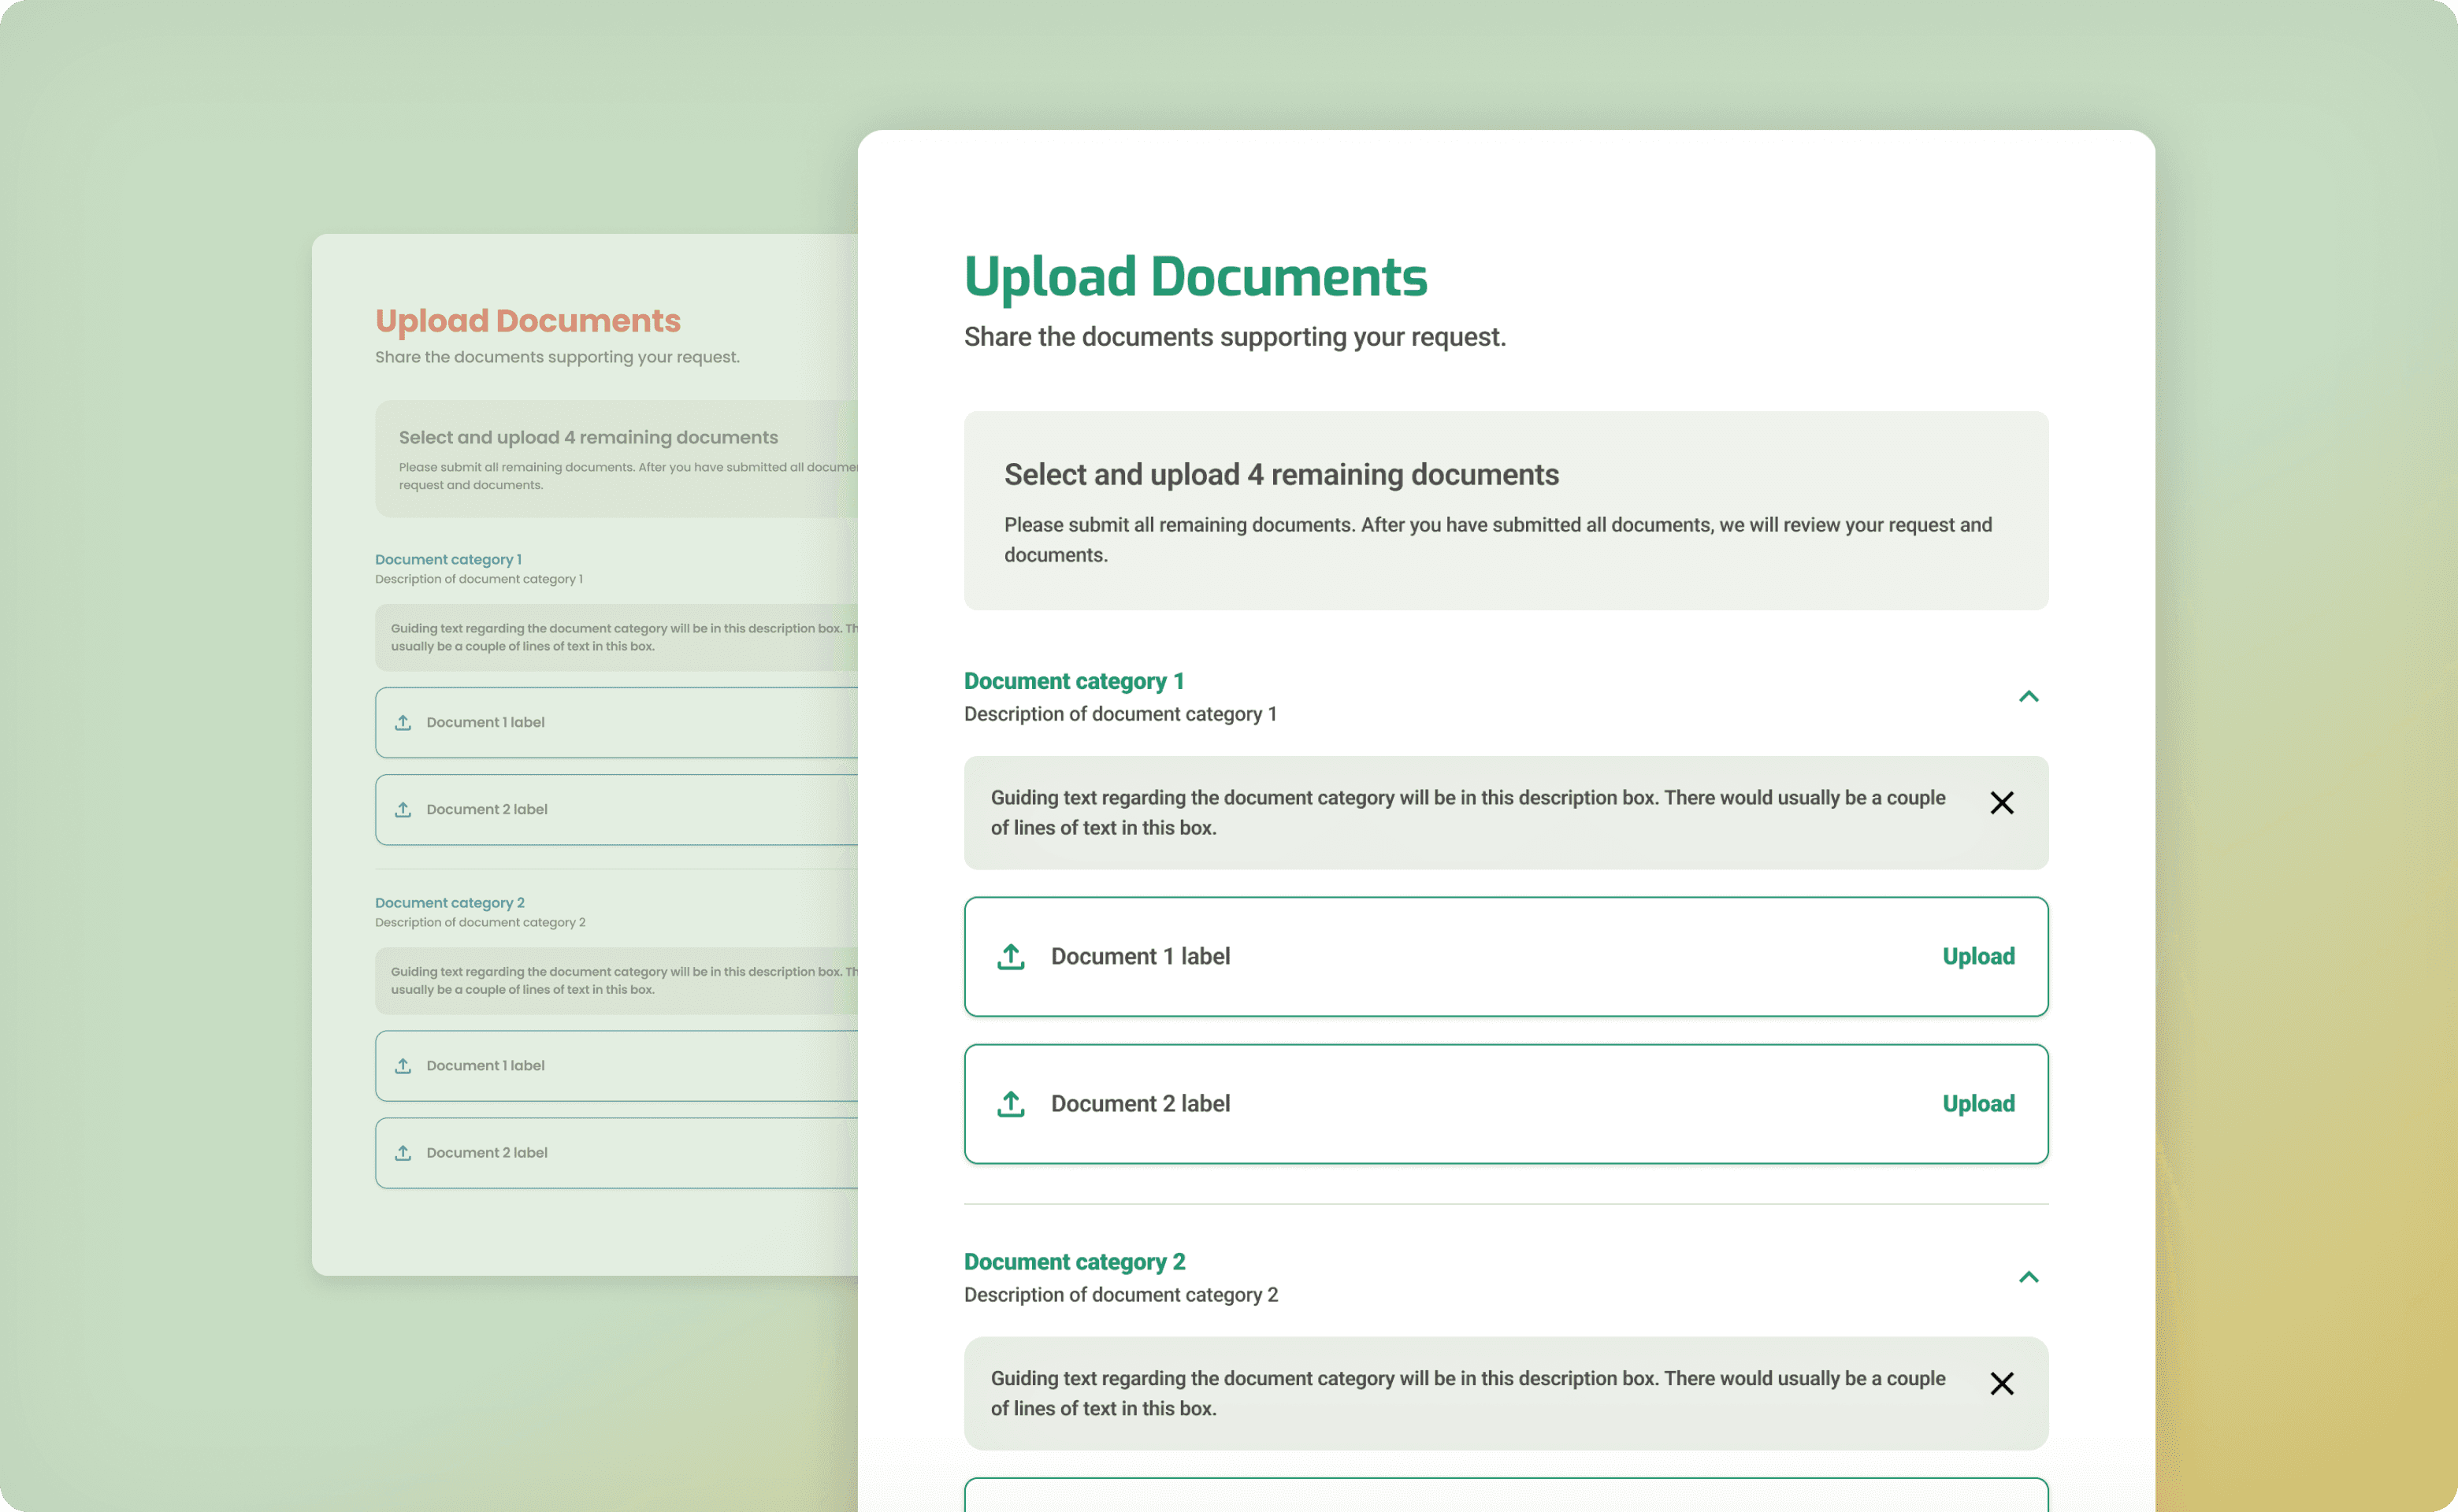Click upload icon in background card's first Document 1
This screenshot has height=1512, width=2458.
403,722
